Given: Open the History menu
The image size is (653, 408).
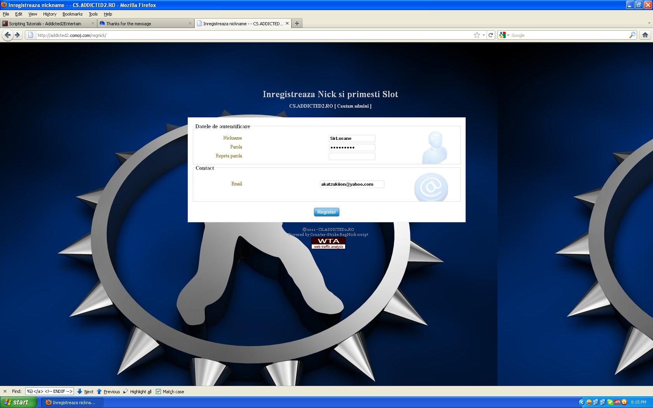Looking at the screenshot, I should 50,14.
